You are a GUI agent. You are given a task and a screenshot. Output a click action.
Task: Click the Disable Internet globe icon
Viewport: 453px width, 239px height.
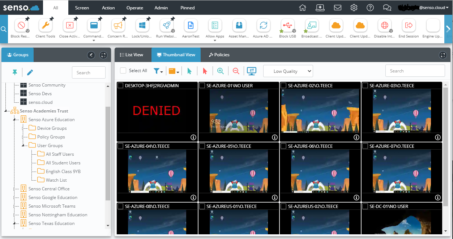coord(385,26)
